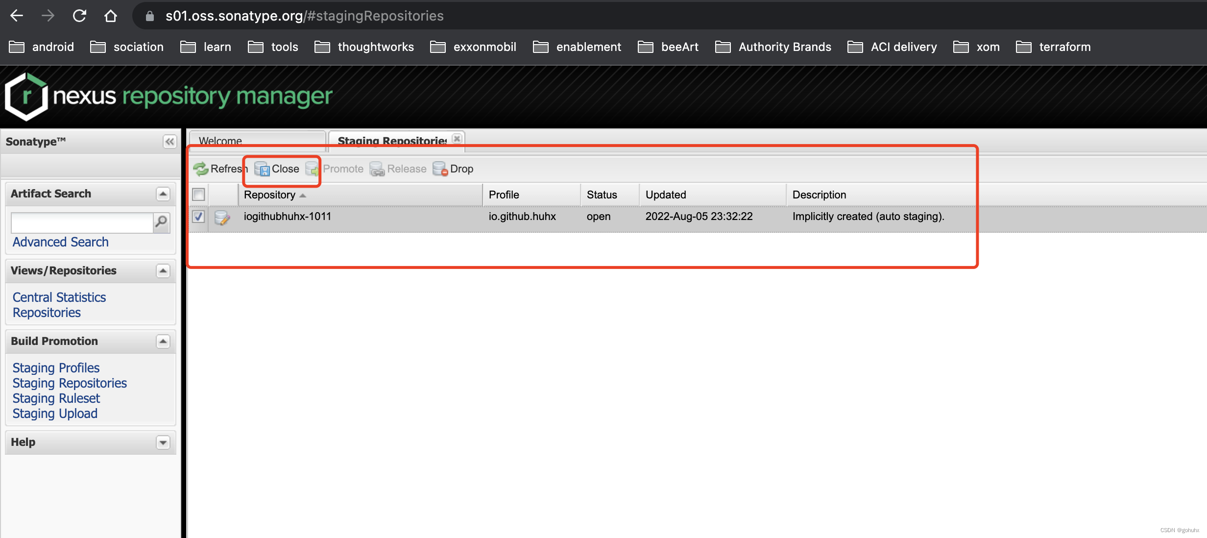Open the sociation bookmarks folder
Image resolution: width=1207 pixels, height=538 pixels.
(127, 47)
